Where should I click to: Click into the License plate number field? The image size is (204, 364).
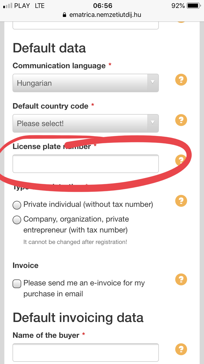click(85, 164)
